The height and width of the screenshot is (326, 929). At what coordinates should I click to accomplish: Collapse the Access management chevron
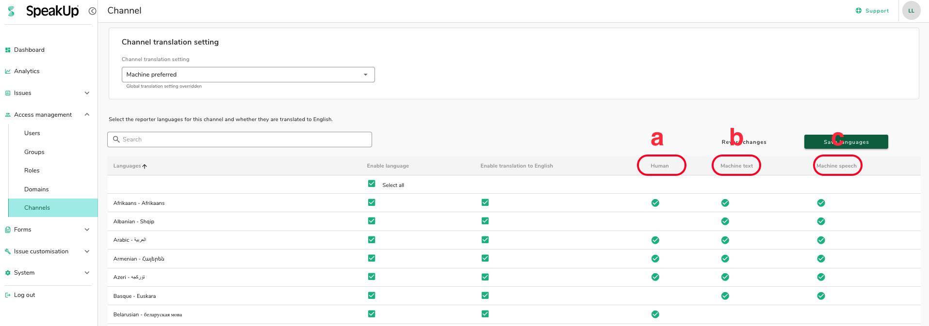point(87,115)
